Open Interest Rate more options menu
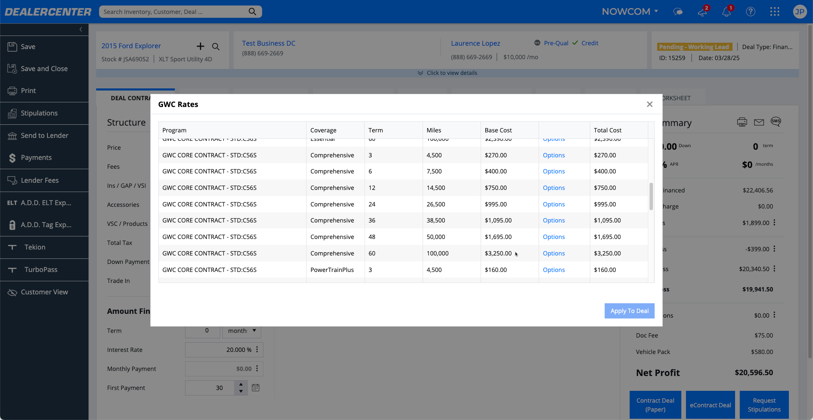The width and height of the screenshot is (813, 420). (257, 350)
